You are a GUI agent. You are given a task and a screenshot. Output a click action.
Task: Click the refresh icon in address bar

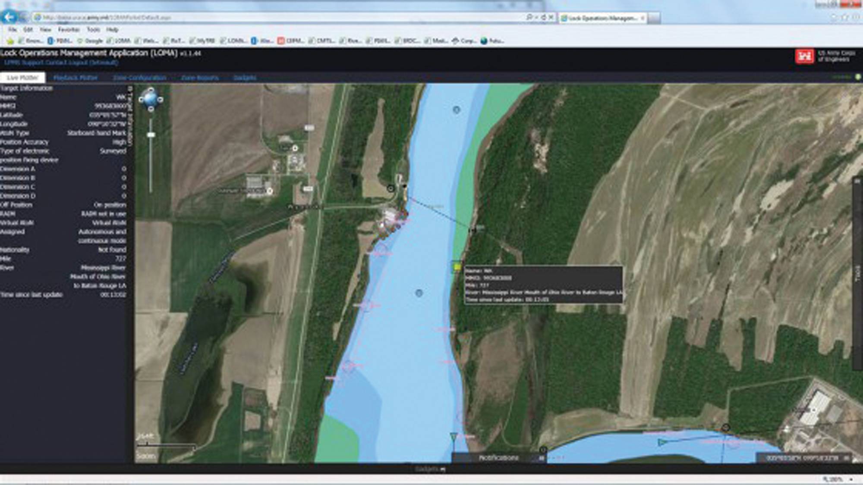tap(544, 17)
